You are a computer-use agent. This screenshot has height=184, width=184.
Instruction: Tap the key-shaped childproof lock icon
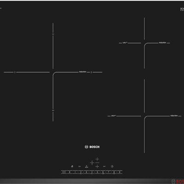(x=80, y=167)
